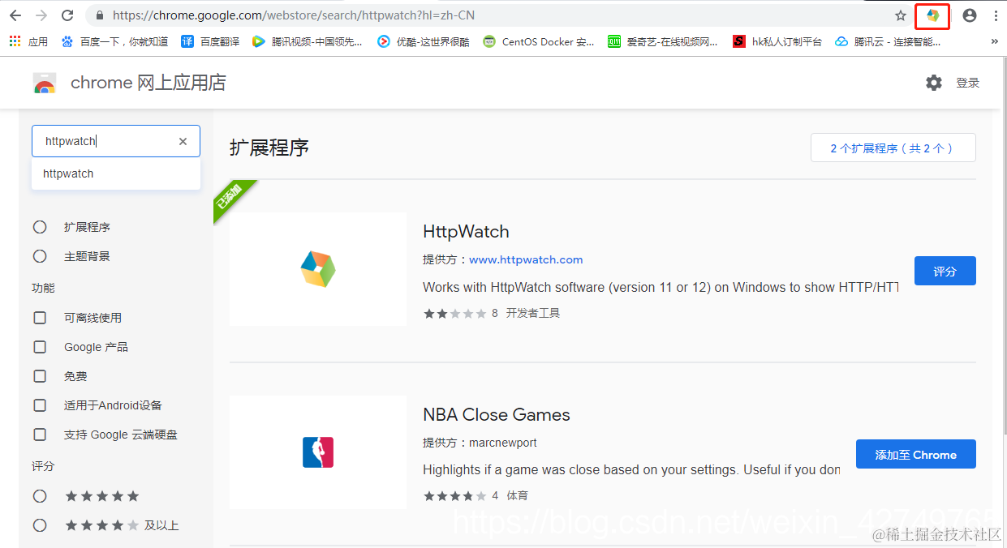The height and width of the screenshot is (548, 1007).
Task: Open web store settings gear
Action: [x=934, y=83]
